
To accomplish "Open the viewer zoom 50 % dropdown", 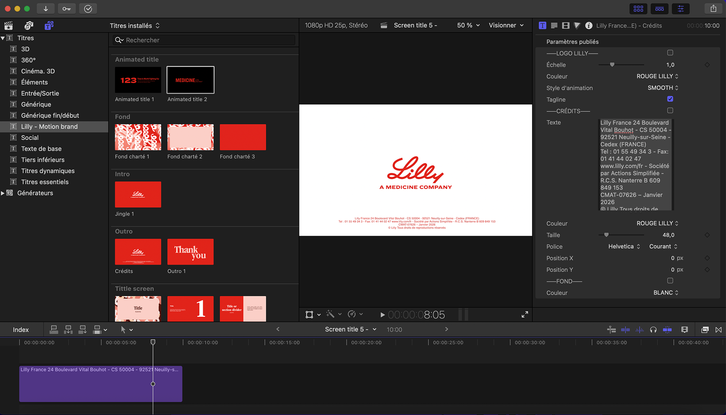I will point(468,25).
